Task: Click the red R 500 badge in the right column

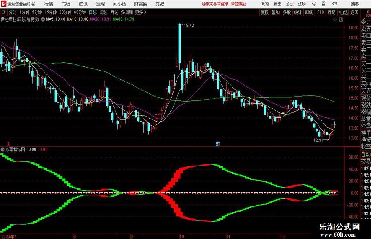Action: tap(368, 13)
